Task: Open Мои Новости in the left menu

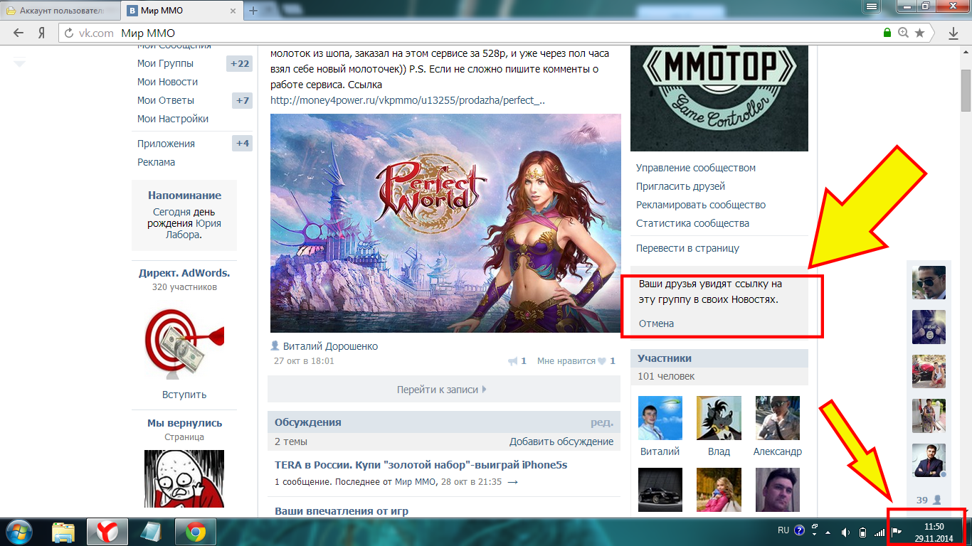Action: 167,82
